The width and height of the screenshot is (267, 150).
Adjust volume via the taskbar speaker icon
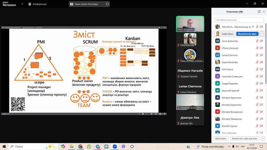[237, 146]
